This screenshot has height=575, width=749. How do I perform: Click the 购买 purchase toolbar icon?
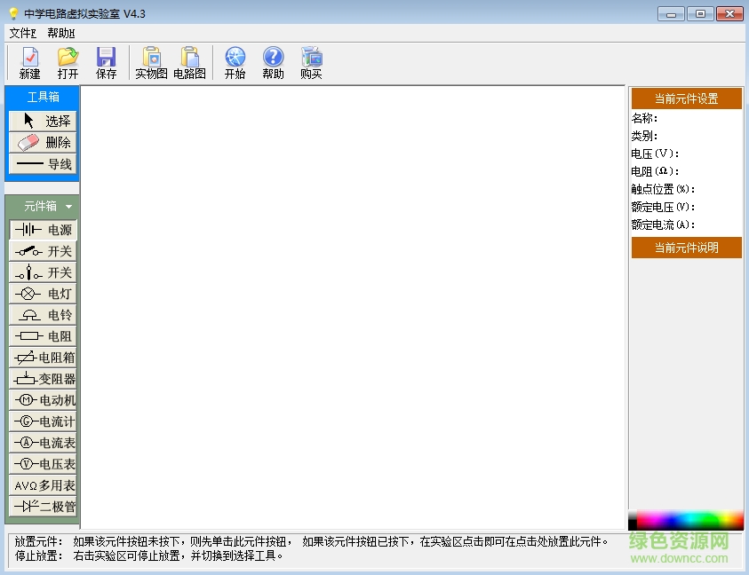click(311, 62)
